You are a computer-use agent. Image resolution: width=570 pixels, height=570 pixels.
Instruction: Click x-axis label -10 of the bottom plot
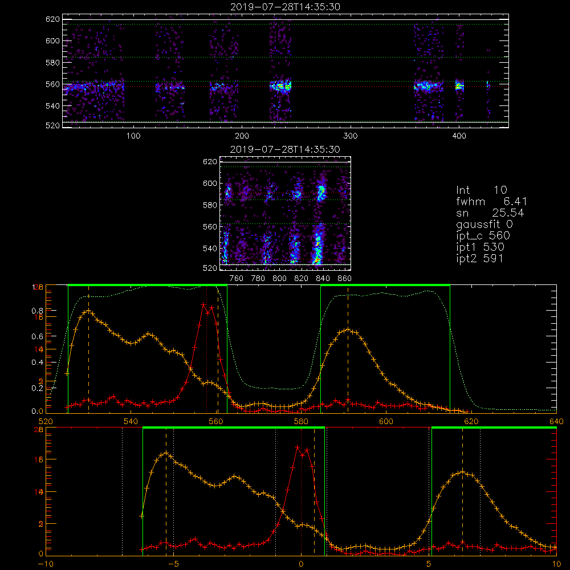coord(46,564)
